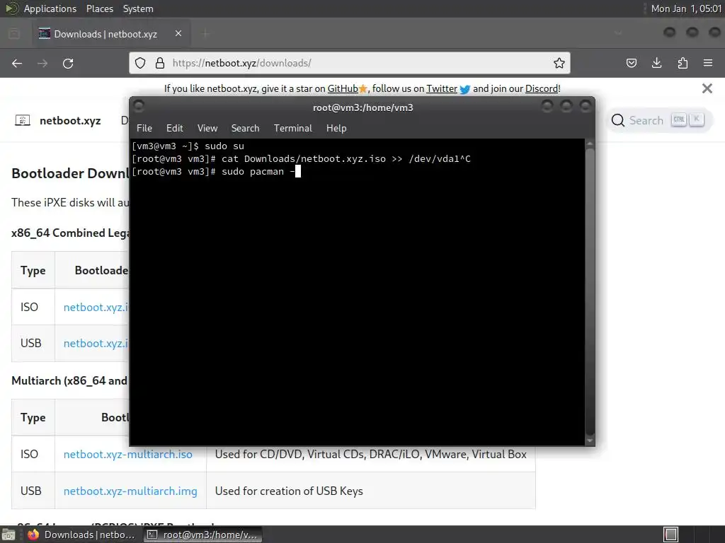Screen dimensions: 725x543
Task: Open the GitHub link in banner
Action: click(343, 88)
